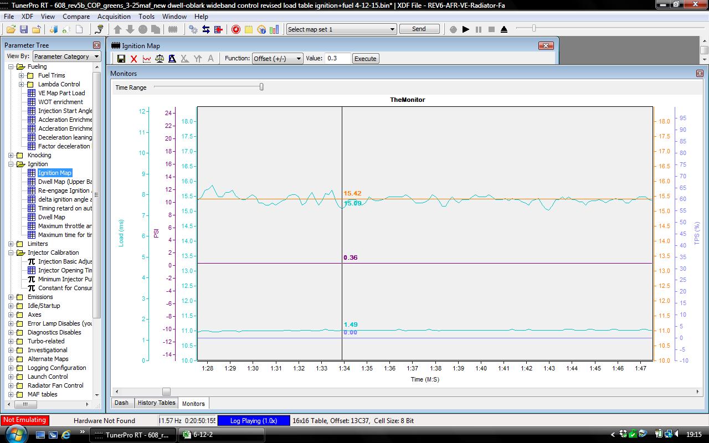
Task: Click the Select XDF file toolbar icon
Action: coord(55,29)
